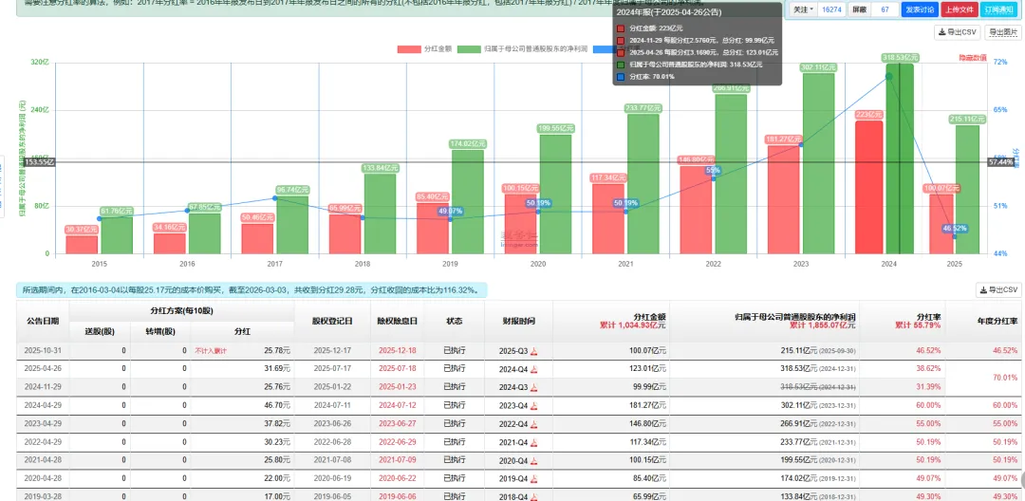
Task: Click ex-dividend date 2025-12-18
Action: tap(397, 351)
